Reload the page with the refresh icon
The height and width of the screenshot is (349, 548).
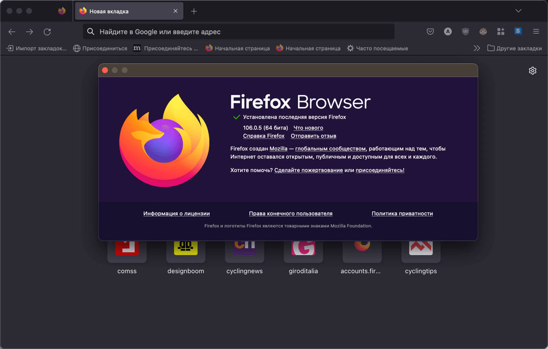tap(47, 32)
